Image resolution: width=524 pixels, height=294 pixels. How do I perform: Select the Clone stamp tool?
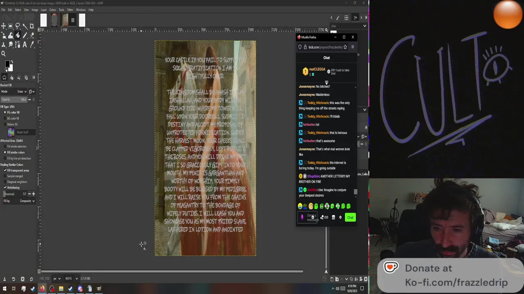pyautogui.click(x=3, y=45)
